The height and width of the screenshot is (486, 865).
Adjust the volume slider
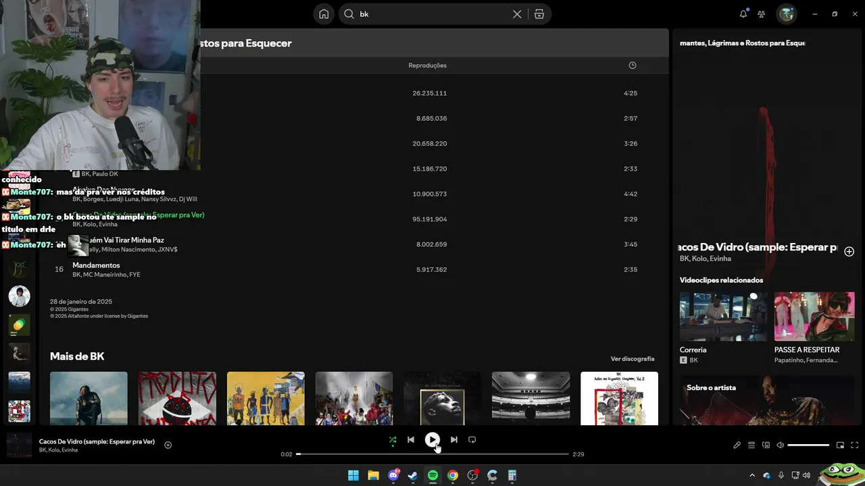pos(808,446)
